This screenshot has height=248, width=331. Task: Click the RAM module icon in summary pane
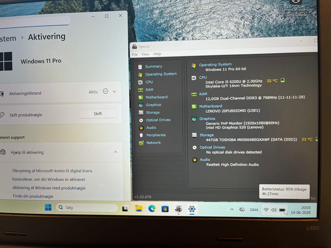(x=194, y=94)
